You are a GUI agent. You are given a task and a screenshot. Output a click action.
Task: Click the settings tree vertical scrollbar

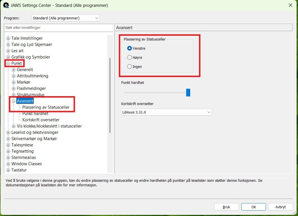(x=110, y=96)
